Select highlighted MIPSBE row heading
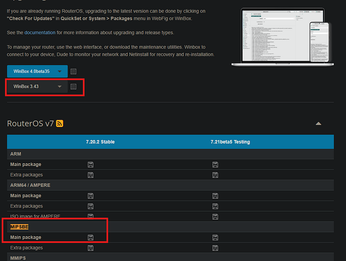Viewport: 346px width, 261px height. coord(19,227)
